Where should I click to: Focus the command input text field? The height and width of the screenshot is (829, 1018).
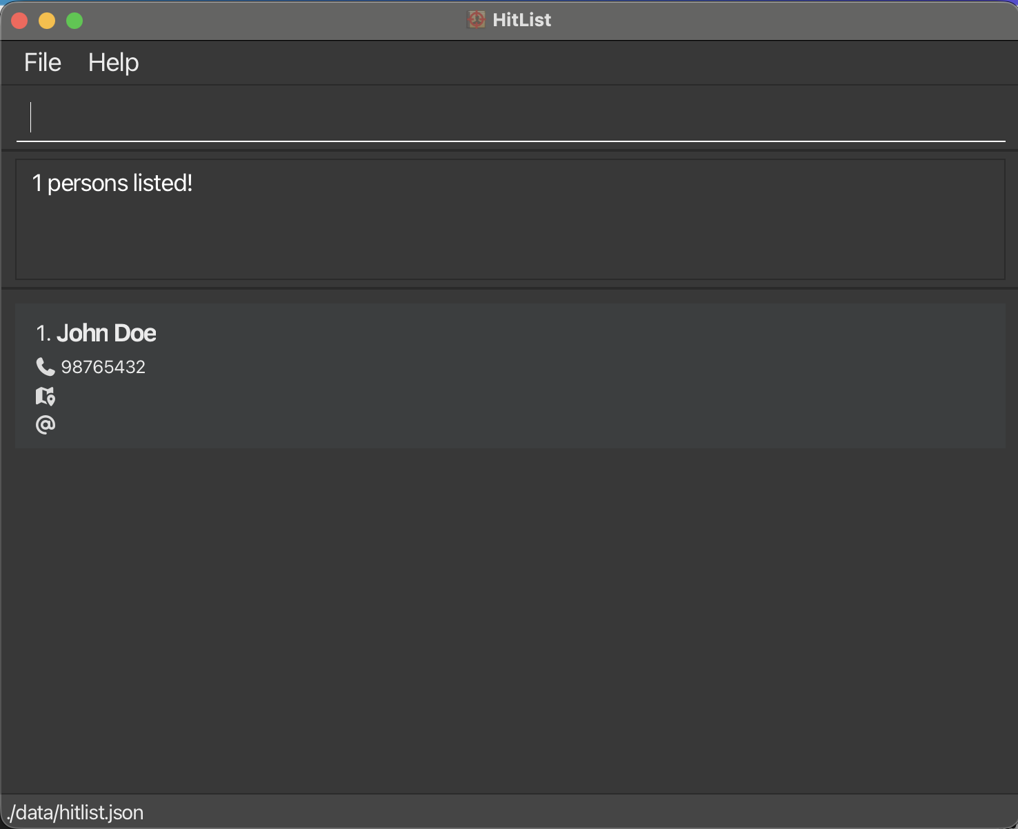click(510, 118)
